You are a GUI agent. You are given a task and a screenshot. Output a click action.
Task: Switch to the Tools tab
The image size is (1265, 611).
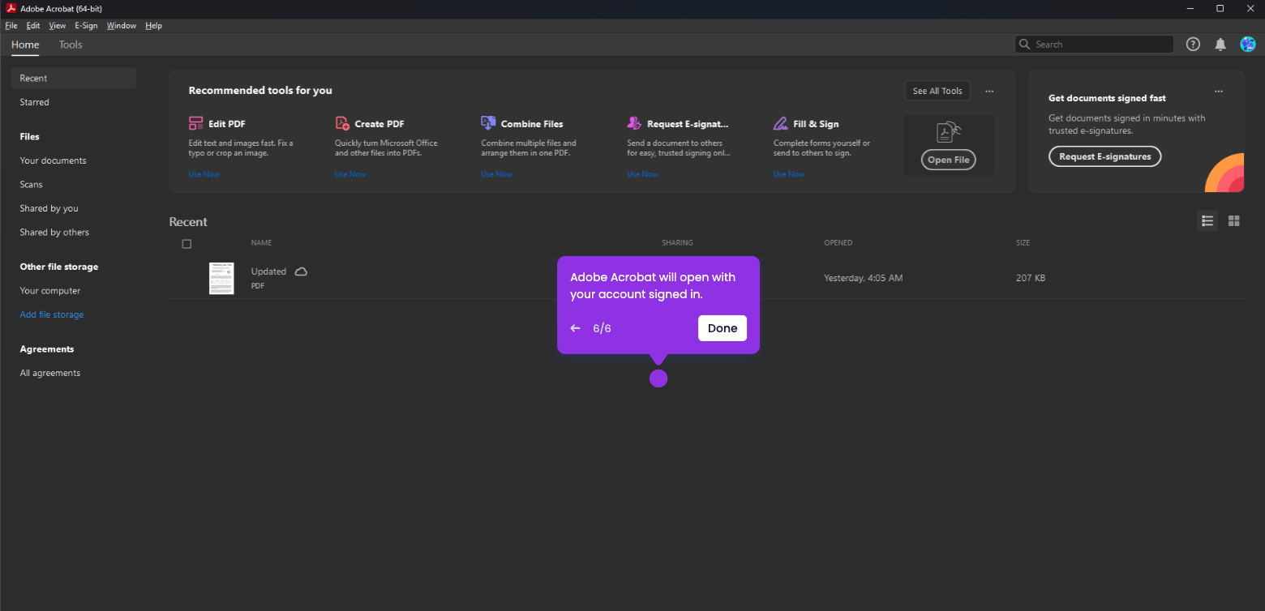click(x=71, y=45)
